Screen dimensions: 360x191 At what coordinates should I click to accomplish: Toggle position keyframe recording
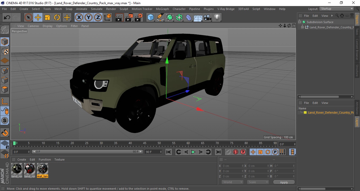point(253,152)
